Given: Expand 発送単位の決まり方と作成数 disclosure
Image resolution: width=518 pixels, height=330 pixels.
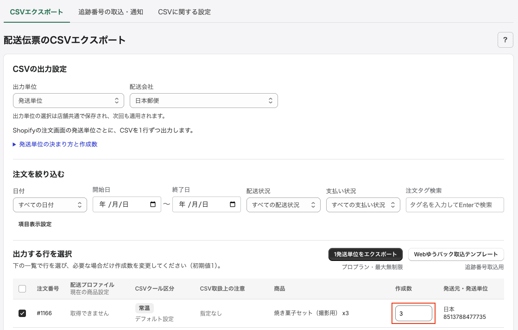Looking at the screenshot, I should (x=55, y=144).
